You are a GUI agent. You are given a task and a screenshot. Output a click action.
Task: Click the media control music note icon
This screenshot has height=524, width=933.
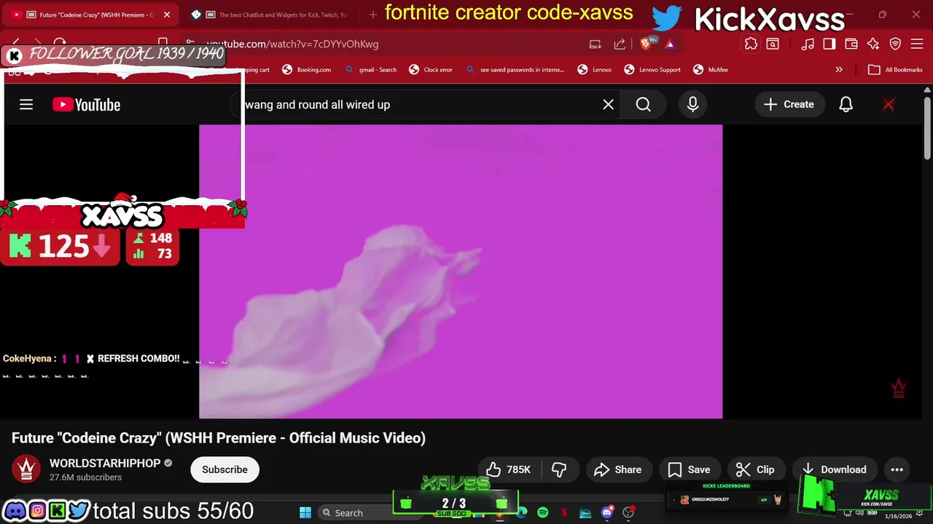click(x=808, y=44)
